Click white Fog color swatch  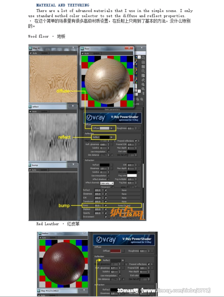click(132, 175)
